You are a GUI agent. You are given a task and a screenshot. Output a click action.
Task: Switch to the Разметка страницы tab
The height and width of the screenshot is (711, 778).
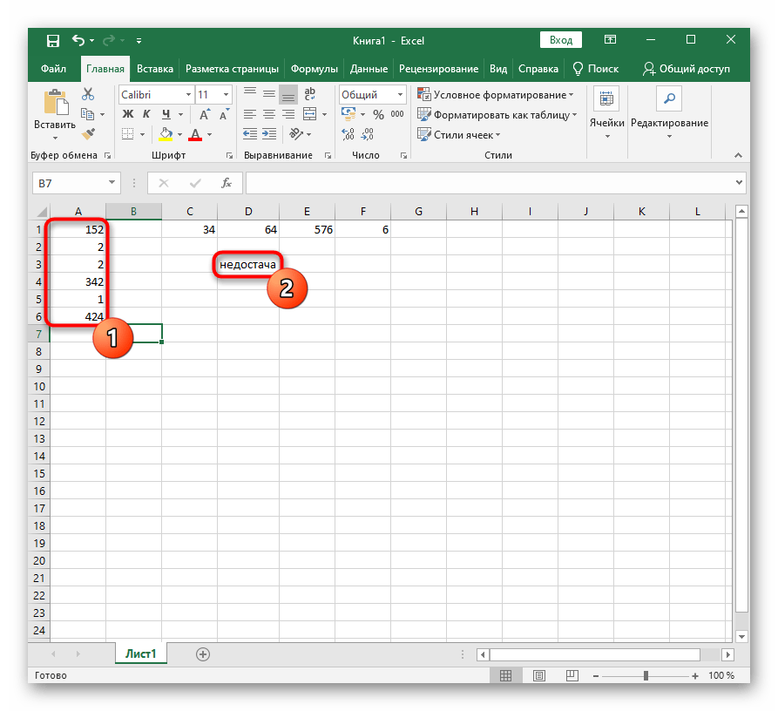coord(232,69)
